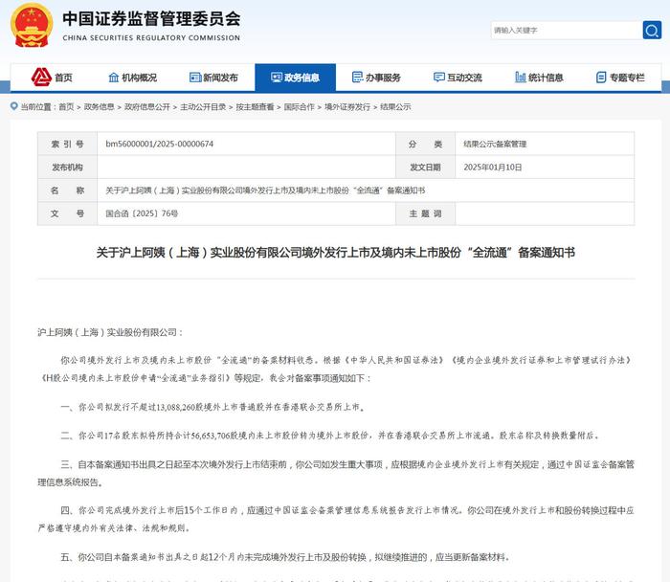Open the 统计信息 navigation tab

coord(546,78)
